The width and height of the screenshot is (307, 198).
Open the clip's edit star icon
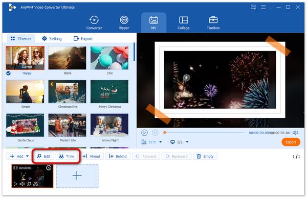29,184
